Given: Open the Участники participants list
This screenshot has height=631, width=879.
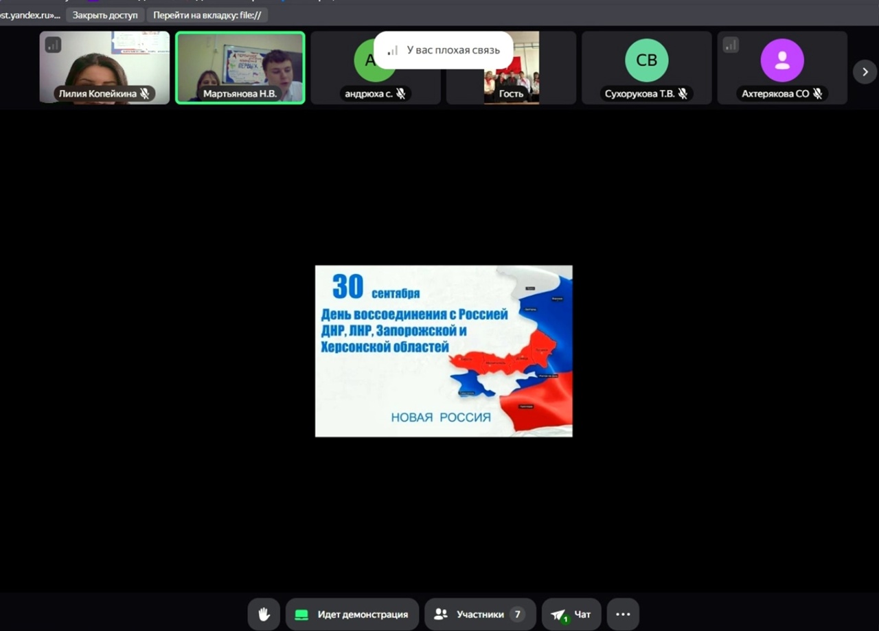Looking at the screenshot, I should 479,615.
